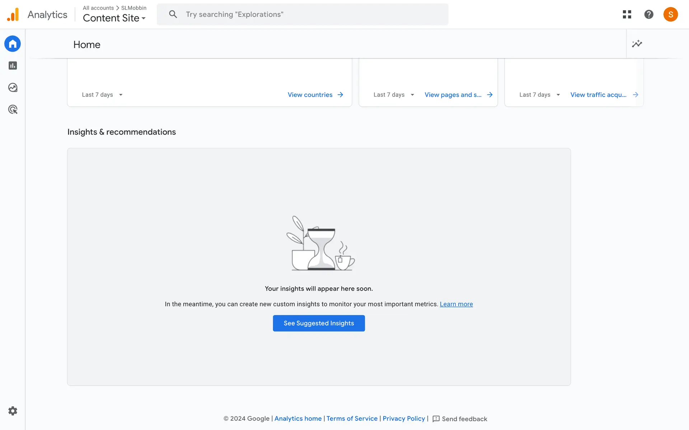Expand Last 7 days on traffic card
This screenshot has height=430, width=689.
coord(539,95)
